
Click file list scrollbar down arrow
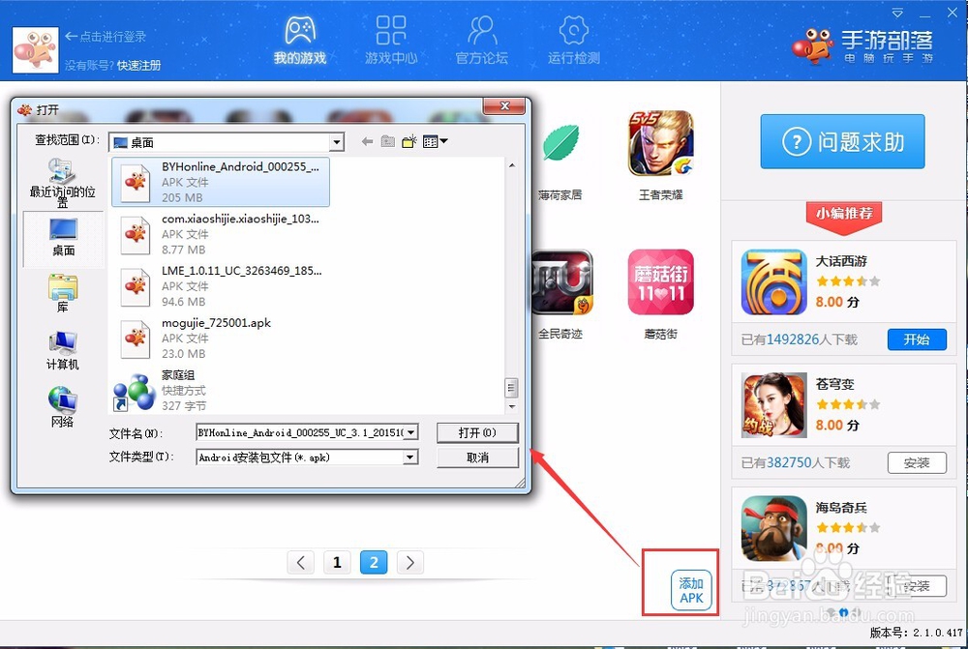(x=512, y=407)
